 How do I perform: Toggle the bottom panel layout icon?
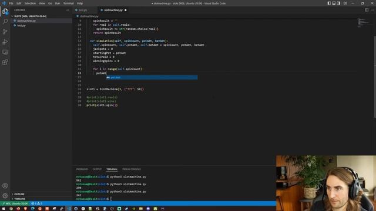334,4
